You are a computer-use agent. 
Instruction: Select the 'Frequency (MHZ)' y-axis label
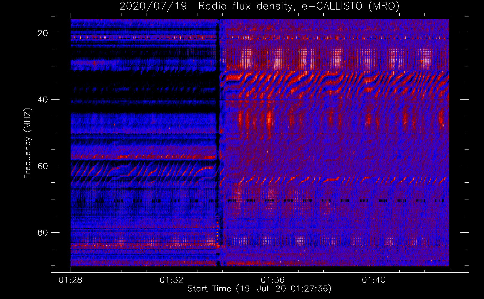tap(28, 144)
